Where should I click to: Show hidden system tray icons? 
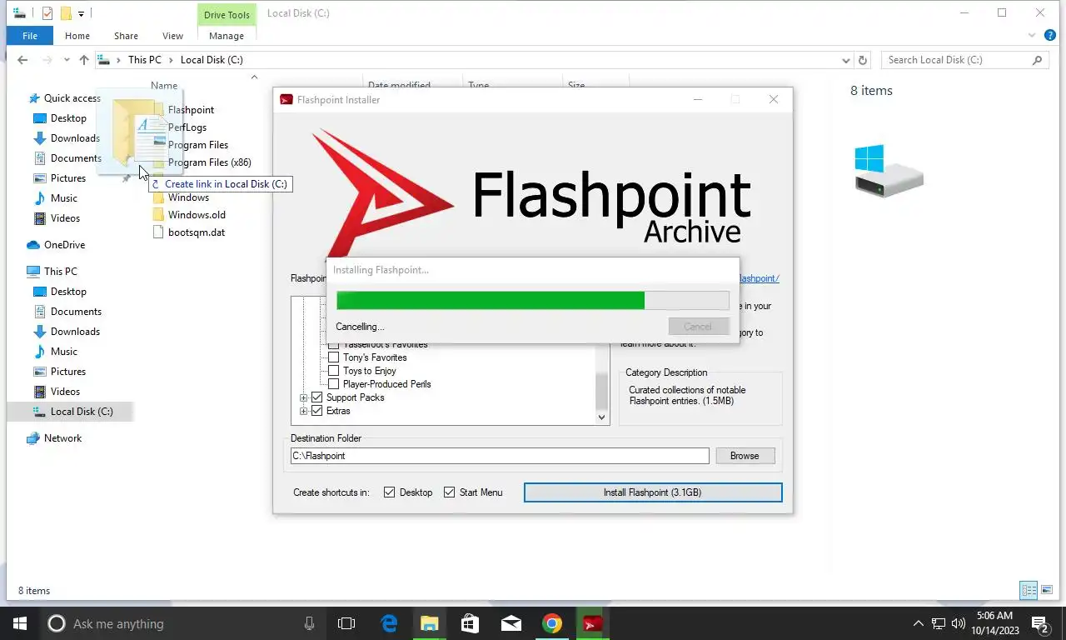[x=919, y=623]
